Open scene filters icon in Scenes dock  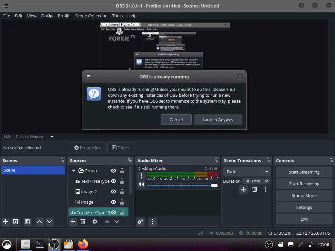(27, 222)
